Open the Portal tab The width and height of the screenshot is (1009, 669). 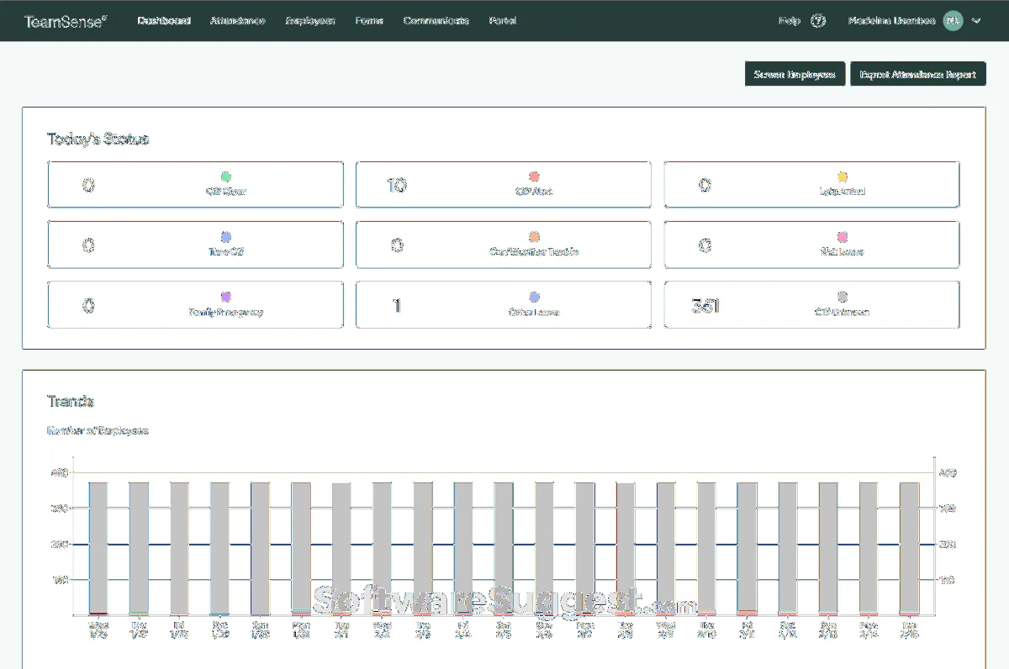(x=502, y=21)
